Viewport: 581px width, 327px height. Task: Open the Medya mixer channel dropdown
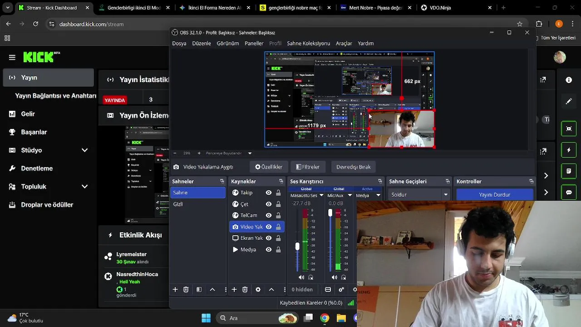pyautogui.click(x=378, y=195)
